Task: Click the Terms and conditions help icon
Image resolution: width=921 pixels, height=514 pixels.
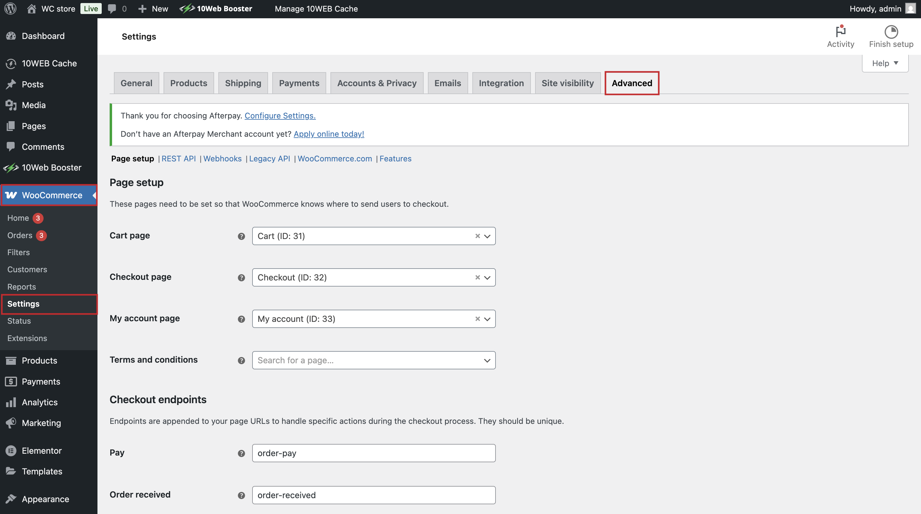Action: [x=241, y=360]
